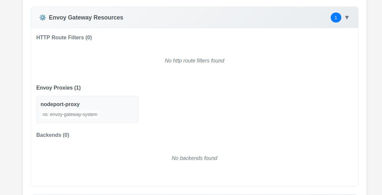Click the Backends (0) heading
This screenshot has width=382, height=195.
(x=53, y=135)
